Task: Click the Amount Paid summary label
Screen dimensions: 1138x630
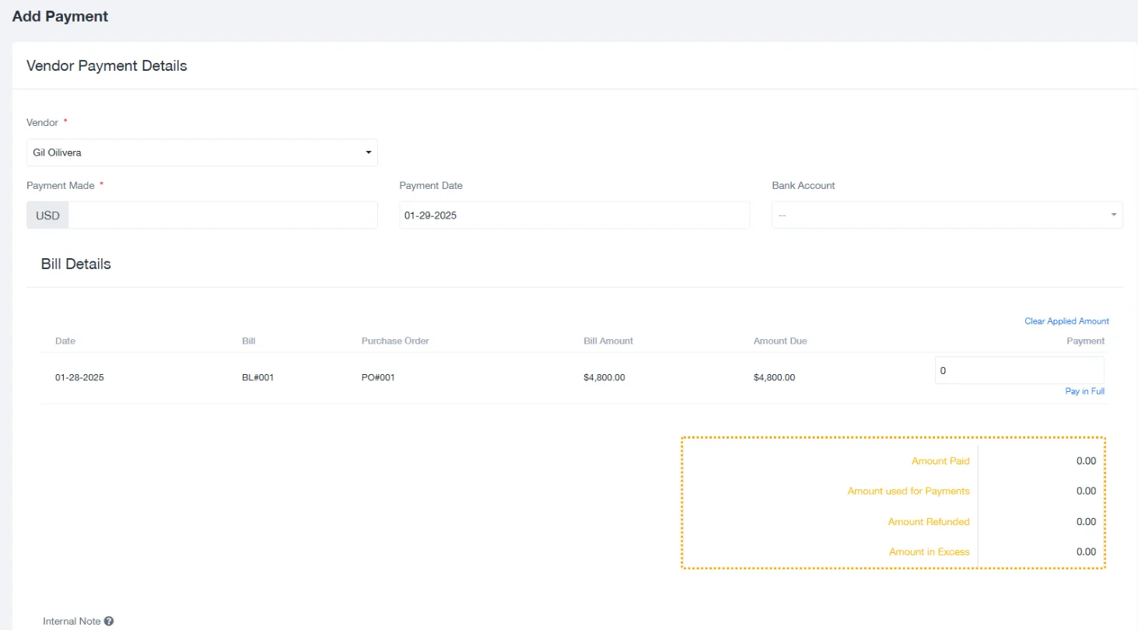Action: point(940,461)
